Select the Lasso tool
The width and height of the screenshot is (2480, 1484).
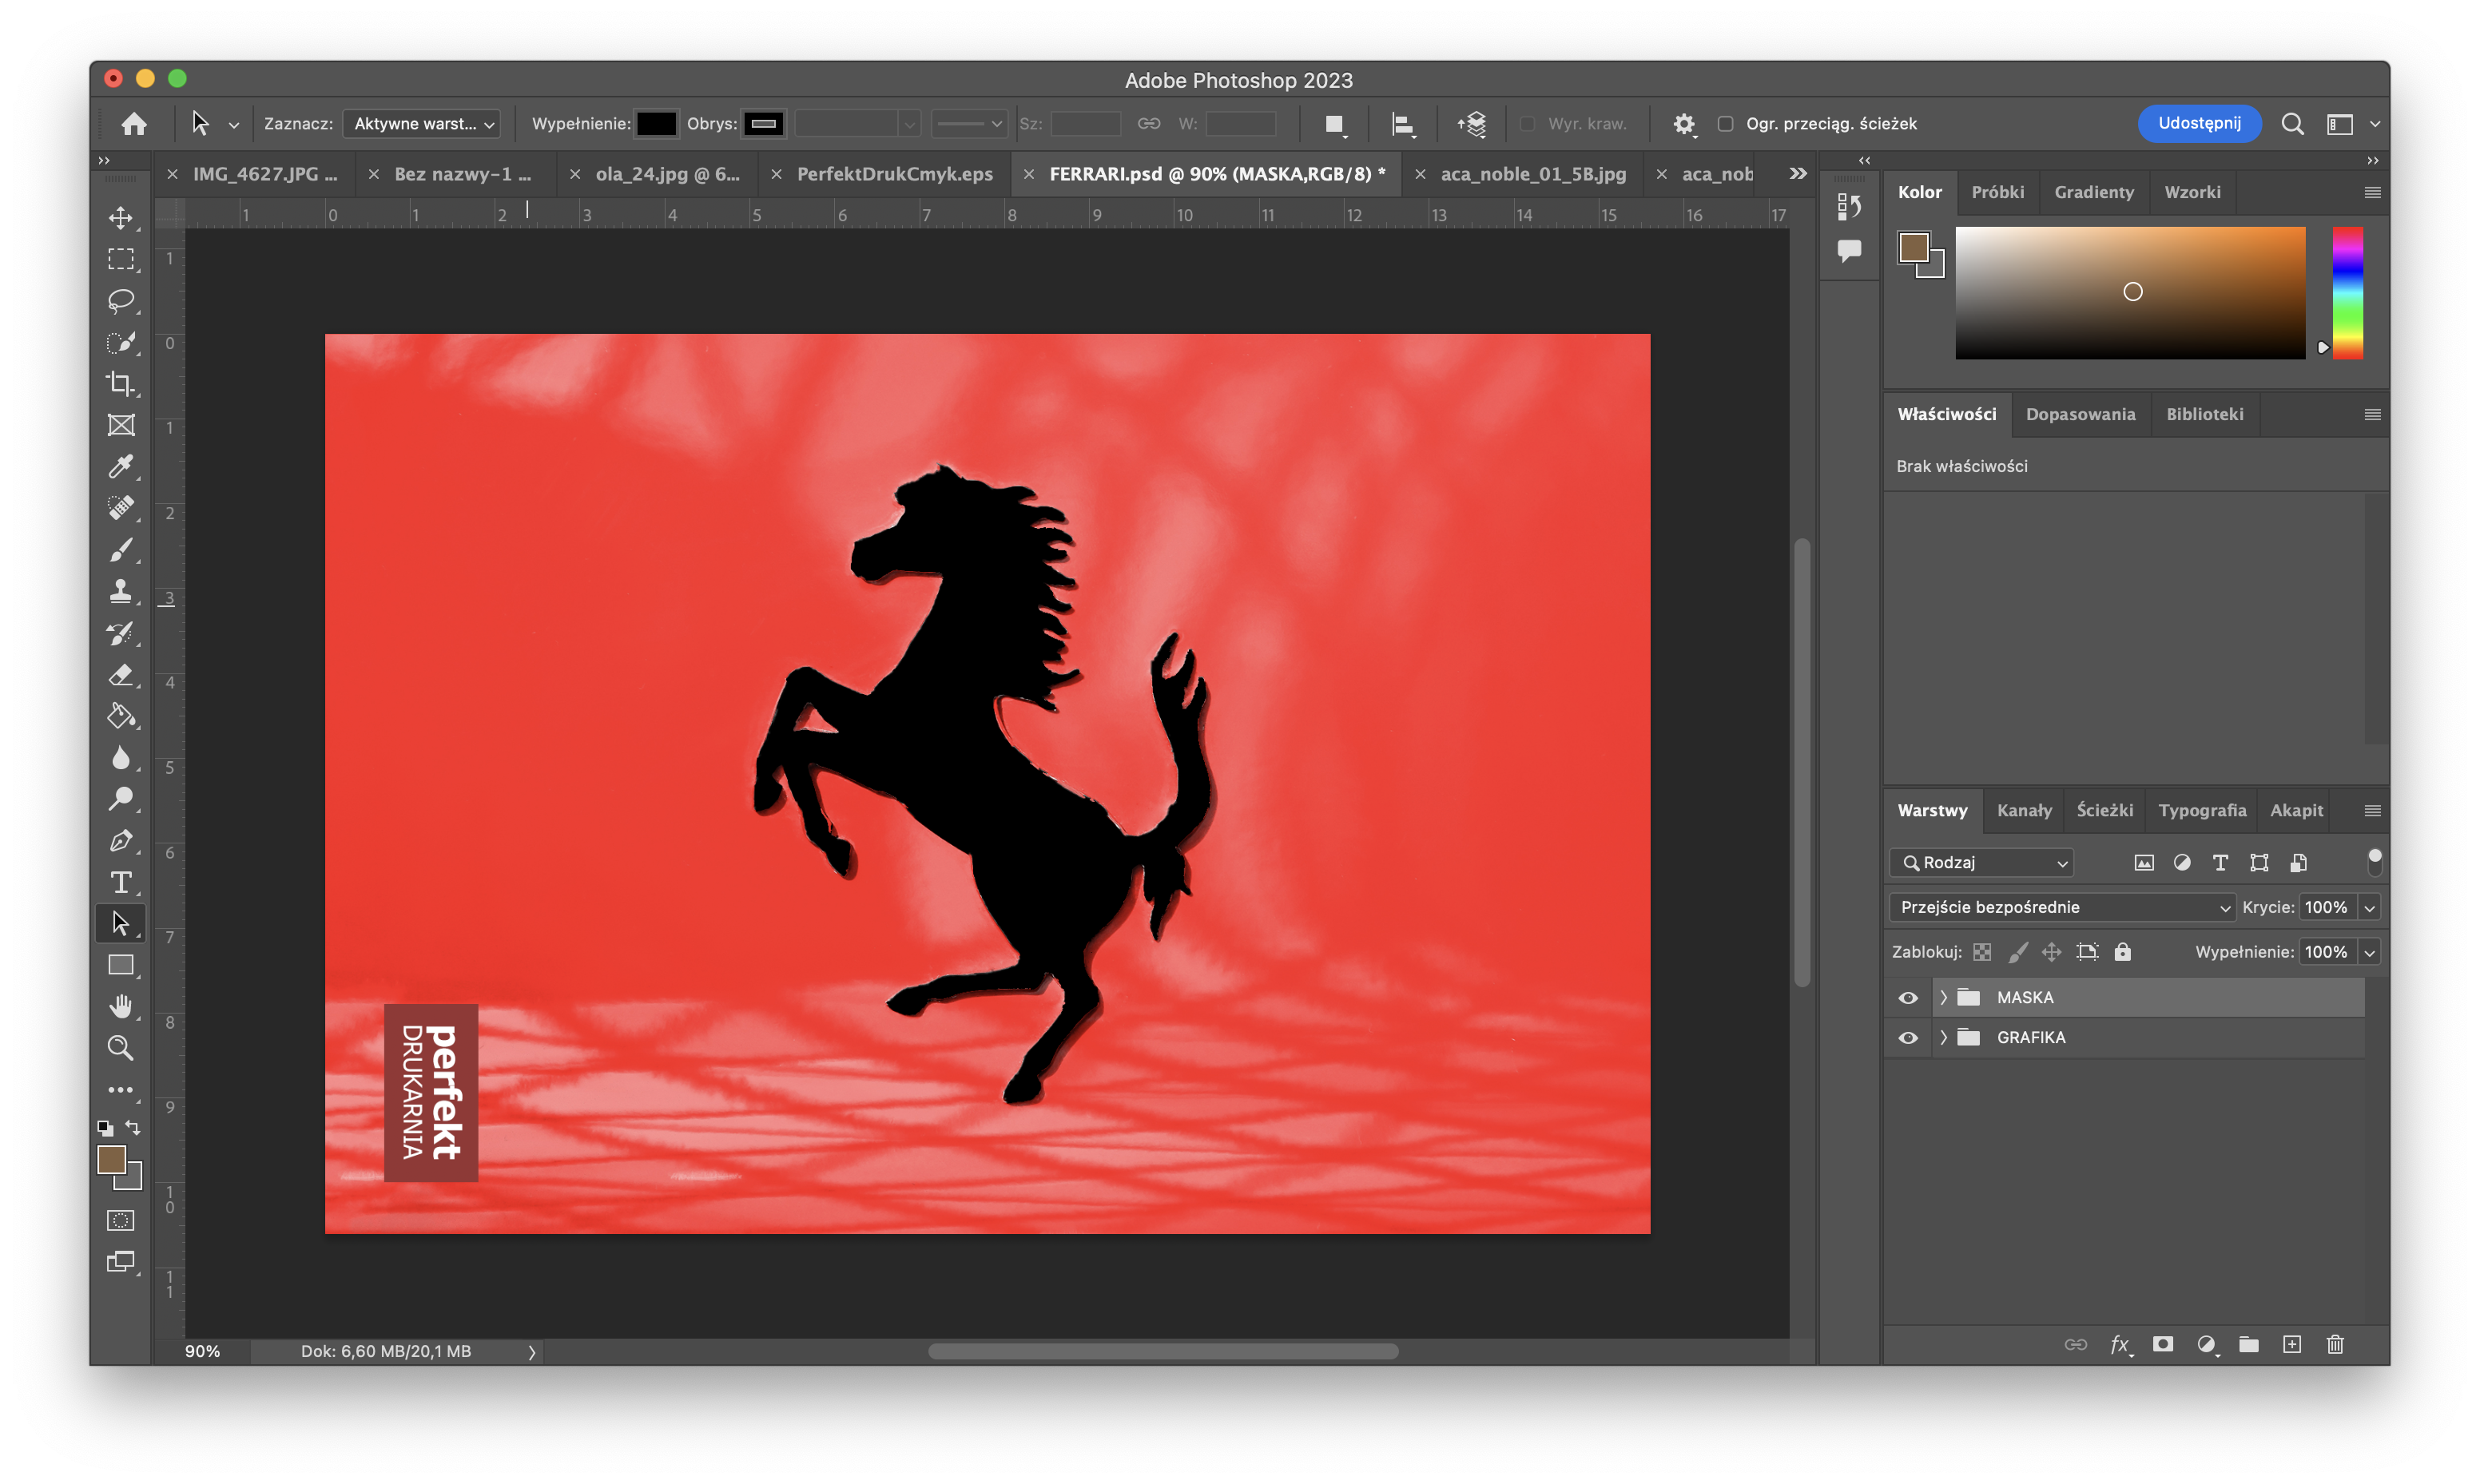tap(121, 300)
